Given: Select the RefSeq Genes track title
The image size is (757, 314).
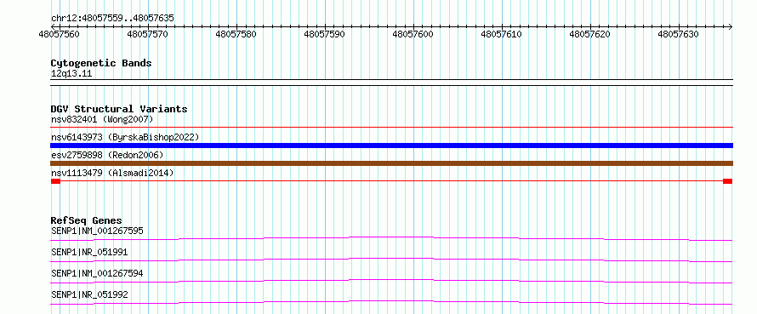Looking at the screenshot, I should (x=87, y=220).
